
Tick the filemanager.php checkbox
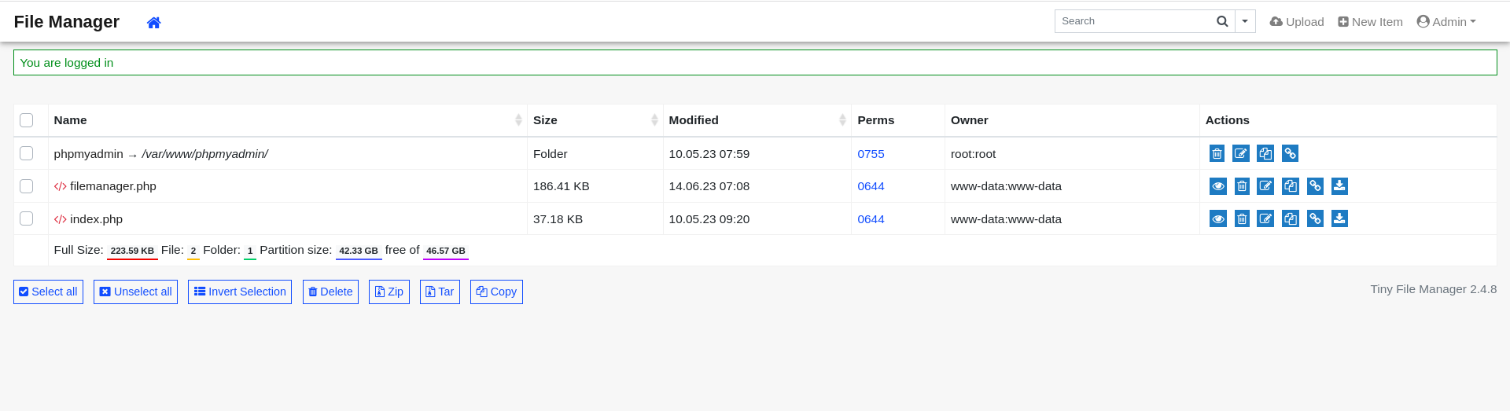pos(27,186)
